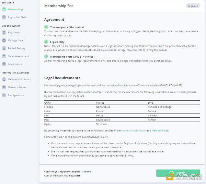Image resolution: width=206 pixels, height=184 pixels.
Task: Select Claim Assessment in sidebar
Action: (19, 56)
